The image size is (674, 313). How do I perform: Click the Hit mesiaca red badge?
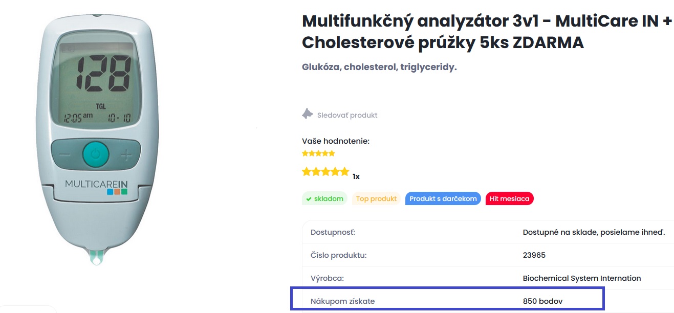tap(509, 198)
